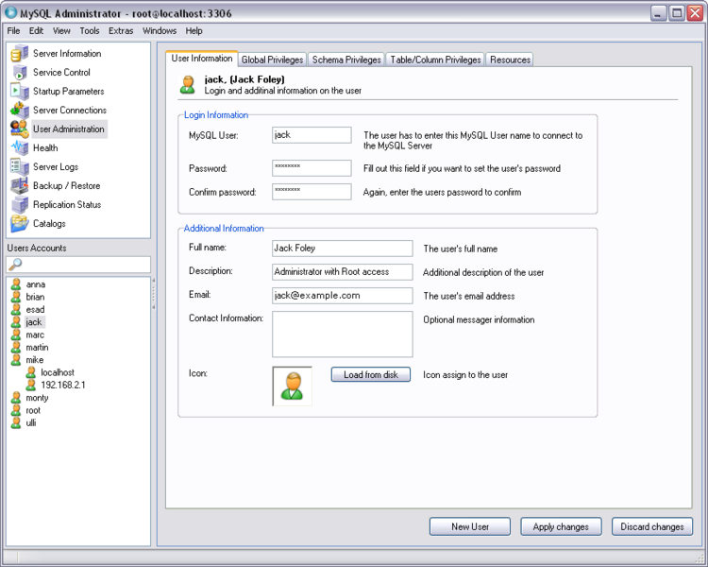This screenshot has height=567, width=708.
Task: Select the Server Connections icon
Action: click(20, 111)
